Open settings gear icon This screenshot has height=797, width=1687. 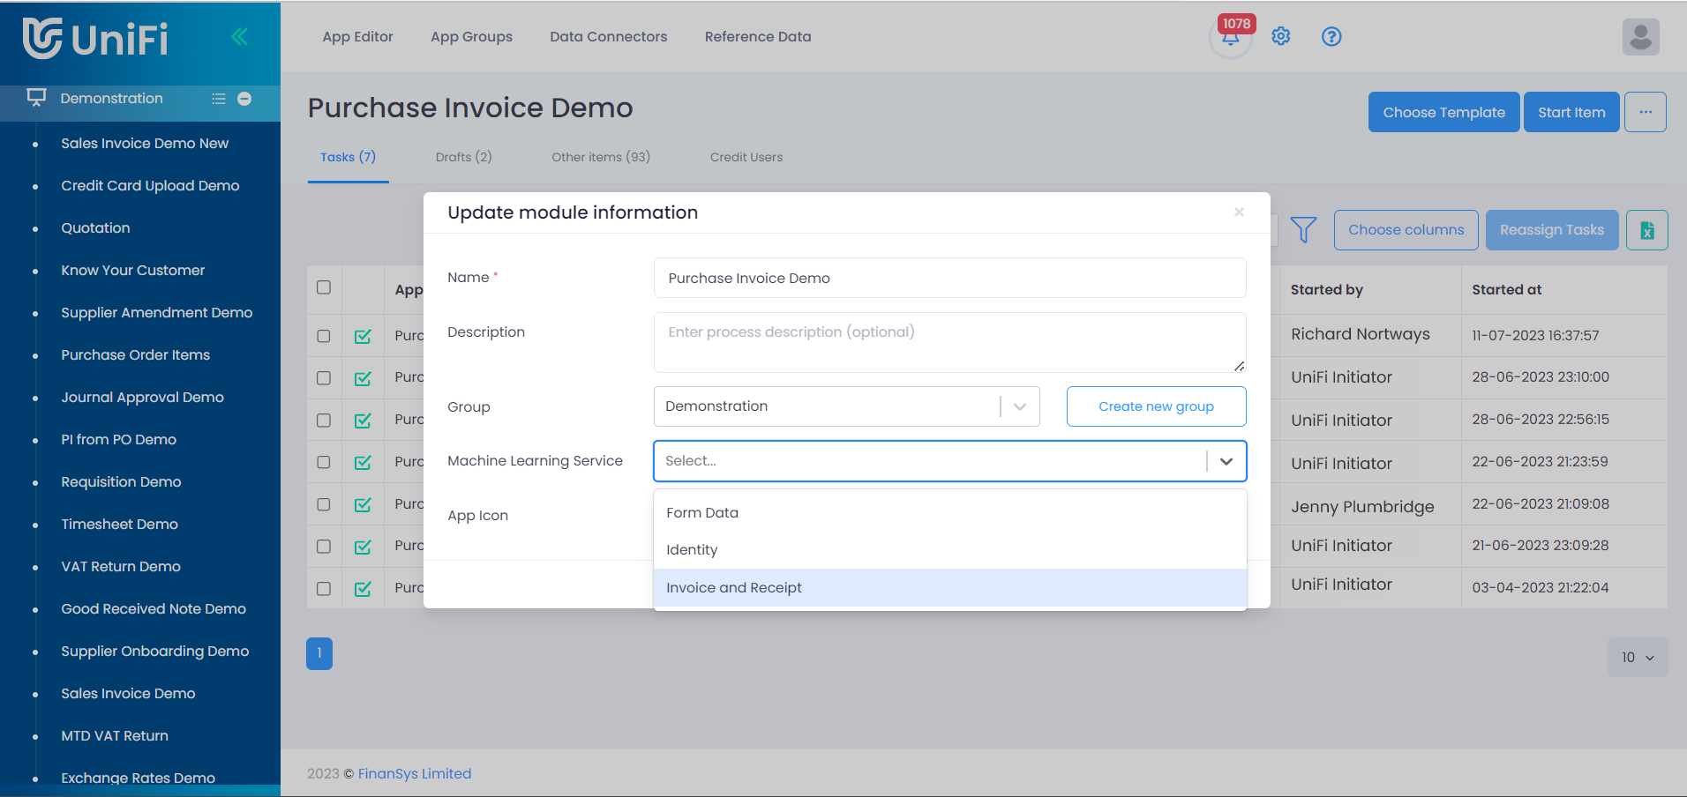point(1280,36)
